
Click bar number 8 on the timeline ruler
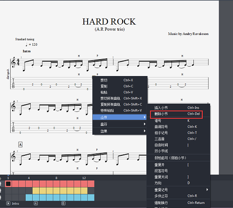[56, 178]
